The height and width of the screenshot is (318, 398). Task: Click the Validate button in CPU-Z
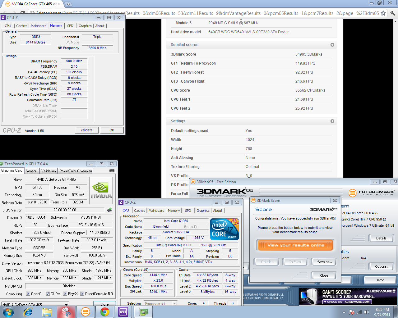pos(87,130)
